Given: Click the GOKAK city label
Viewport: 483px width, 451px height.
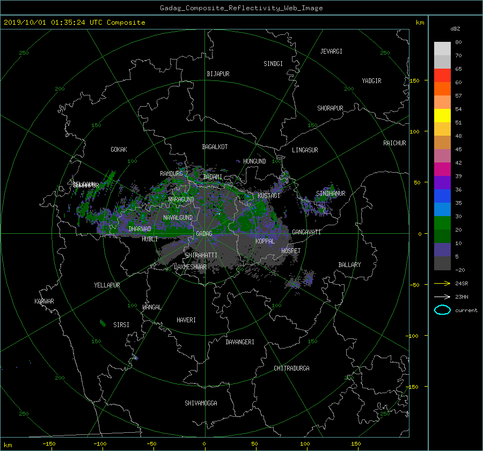Looking at the screenshot, I should pyautogui.click(x=119, y=150).
